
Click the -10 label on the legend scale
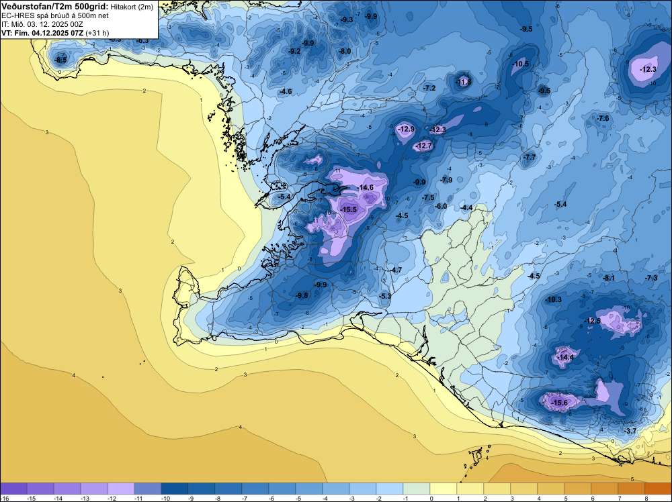166,498
